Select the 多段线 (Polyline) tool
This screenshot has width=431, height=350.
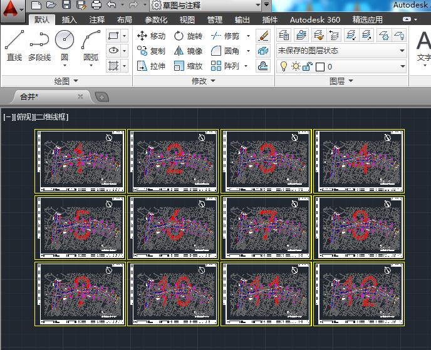coord(39,46)
